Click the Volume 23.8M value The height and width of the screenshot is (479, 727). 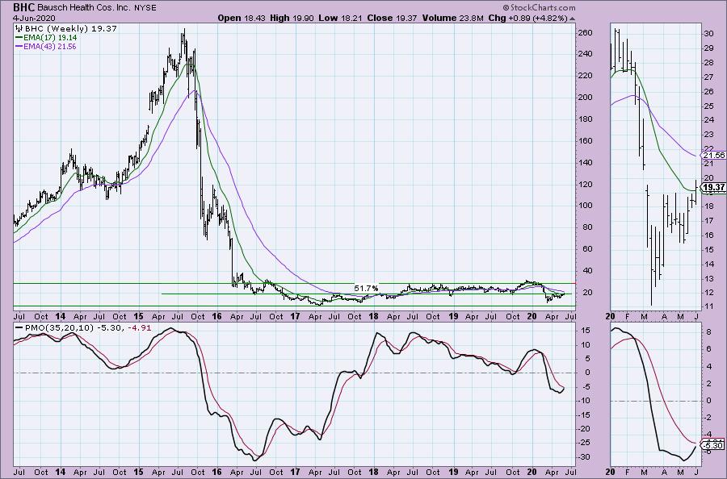click(453, 18)
